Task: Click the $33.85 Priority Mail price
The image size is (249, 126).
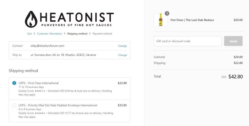Action: [x=122, y=105]
